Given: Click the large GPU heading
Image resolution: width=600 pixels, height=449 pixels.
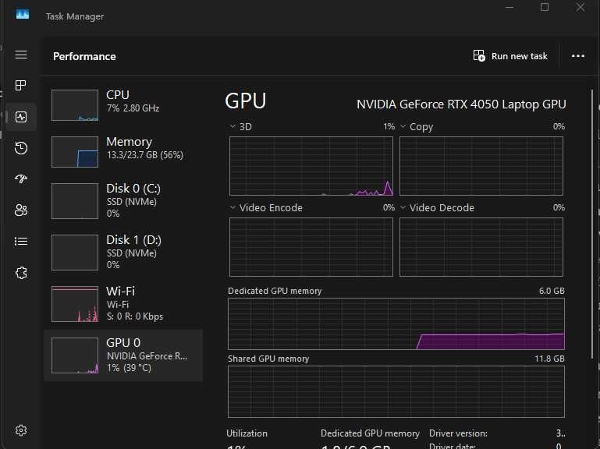Looking at the screenshot, I should pyautogui.click(x=245, y=101).
